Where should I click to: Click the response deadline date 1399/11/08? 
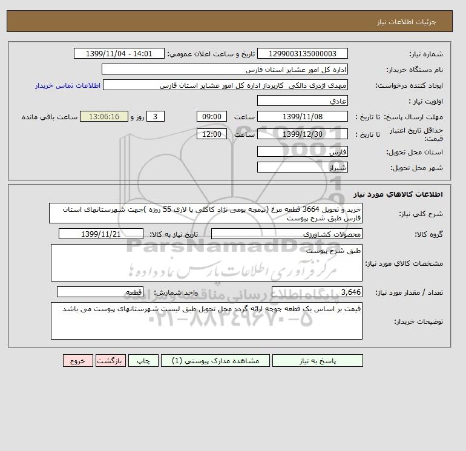tap(302, 117)
